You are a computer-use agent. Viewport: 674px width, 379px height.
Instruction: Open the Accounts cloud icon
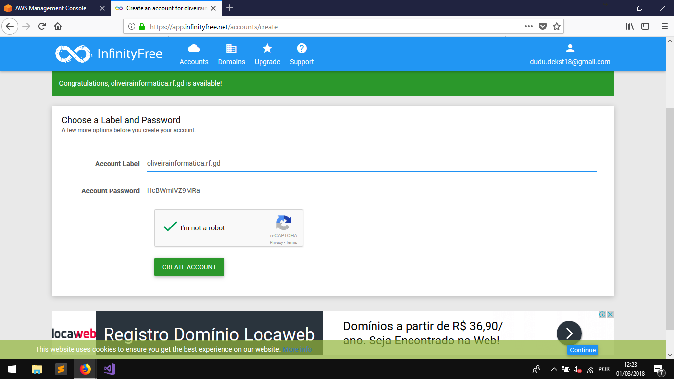pyautogui.click(x=194, y=49)
